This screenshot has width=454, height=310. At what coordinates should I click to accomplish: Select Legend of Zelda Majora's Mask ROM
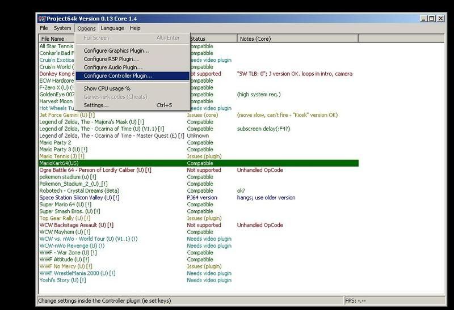pyautogui.click(x=91, y=122)
